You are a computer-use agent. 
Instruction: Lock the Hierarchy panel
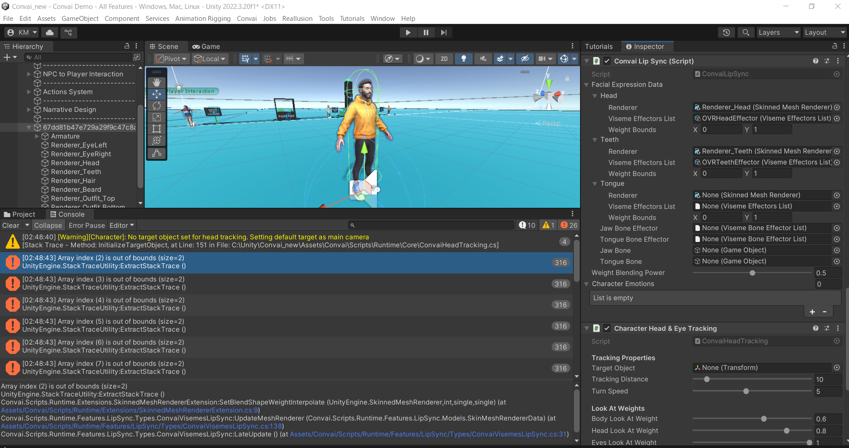point(127,46)
